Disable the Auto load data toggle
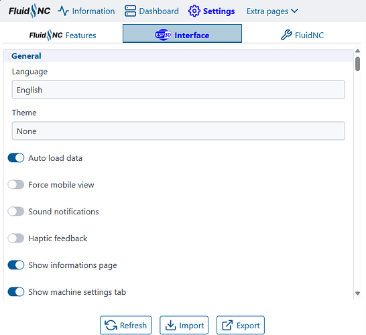This screenshot has height=335, width=366. tap(16, 158)
